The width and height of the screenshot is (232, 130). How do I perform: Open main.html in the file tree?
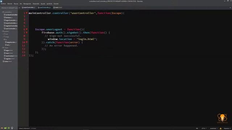(8, 53)
